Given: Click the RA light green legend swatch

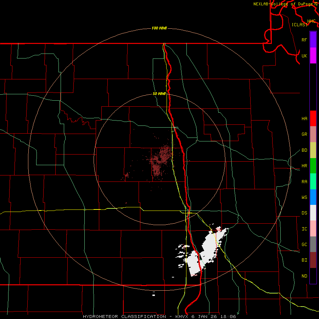Looking at the screenshot, I should [x=313, y=181].
